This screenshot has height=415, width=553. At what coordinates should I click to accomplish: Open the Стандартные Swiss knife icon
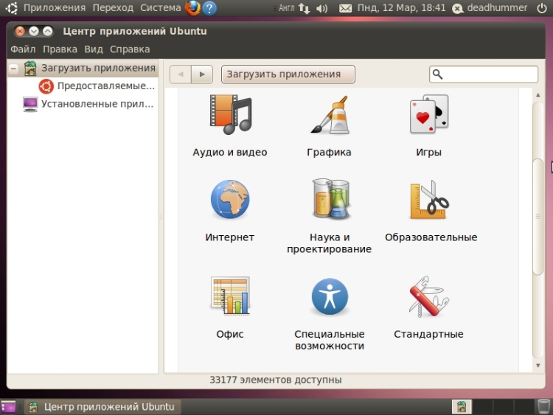click(428, 296)
